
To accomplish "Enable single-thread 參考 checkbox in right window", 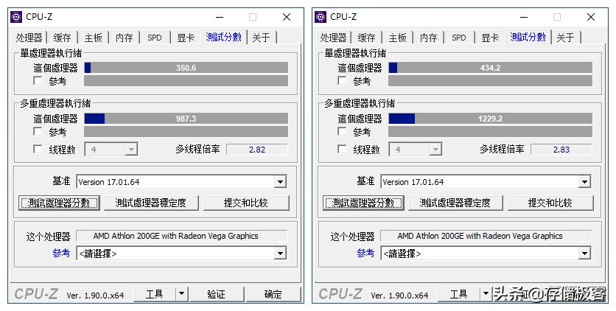I will coord(342,80).
